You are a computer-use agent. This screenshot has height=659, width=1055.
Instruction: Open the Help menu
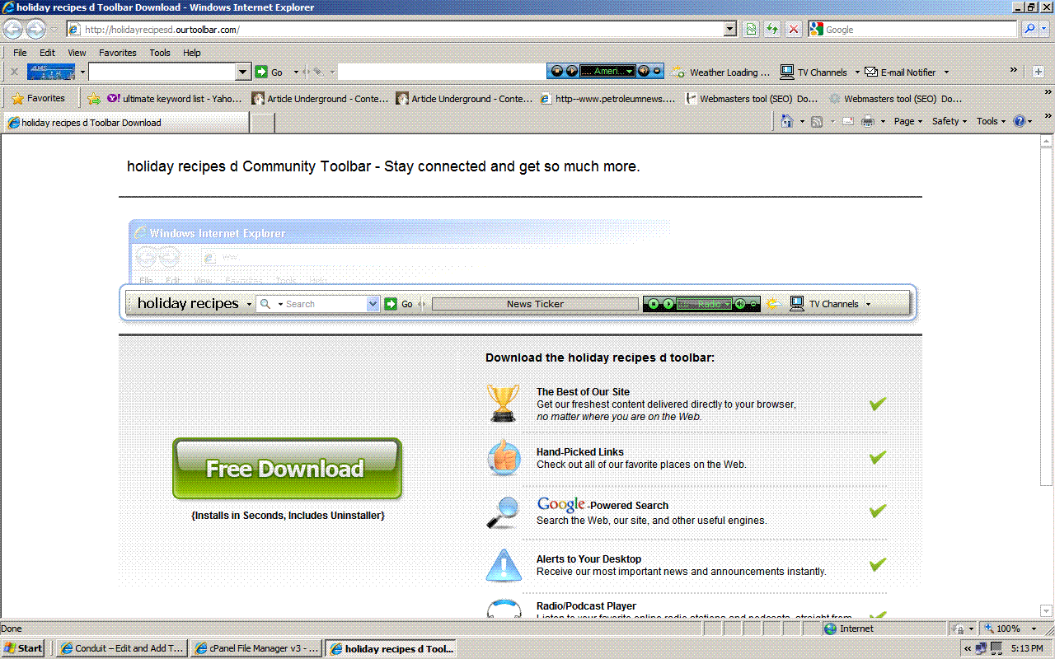(x=192, y=52)
